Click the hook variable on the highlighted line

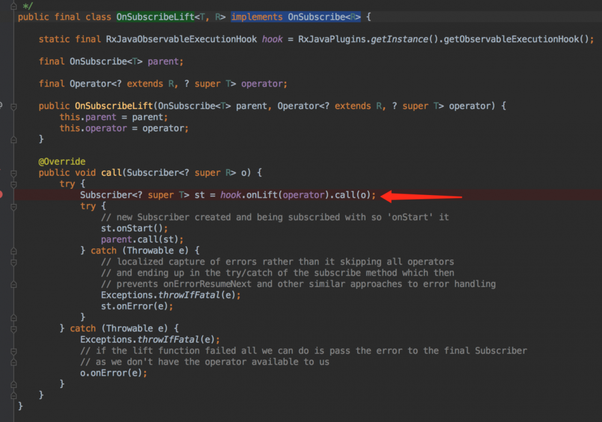[x=231, y=195]
